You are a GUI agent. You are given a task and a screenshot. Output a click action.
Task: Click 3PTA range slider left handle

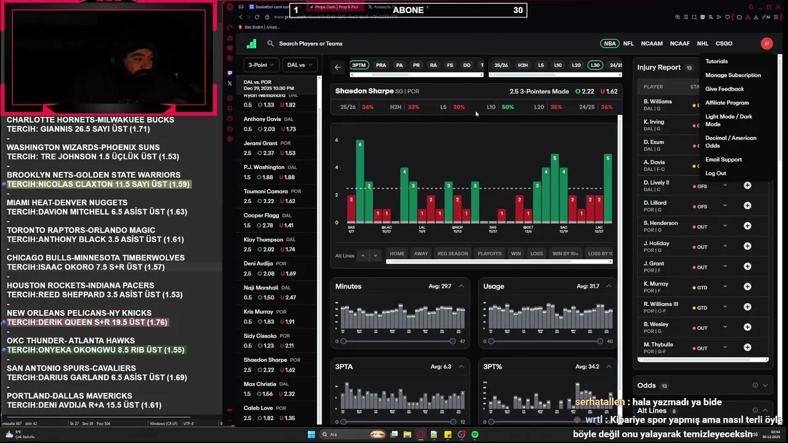pyautogui.click(x=344, y=421)
